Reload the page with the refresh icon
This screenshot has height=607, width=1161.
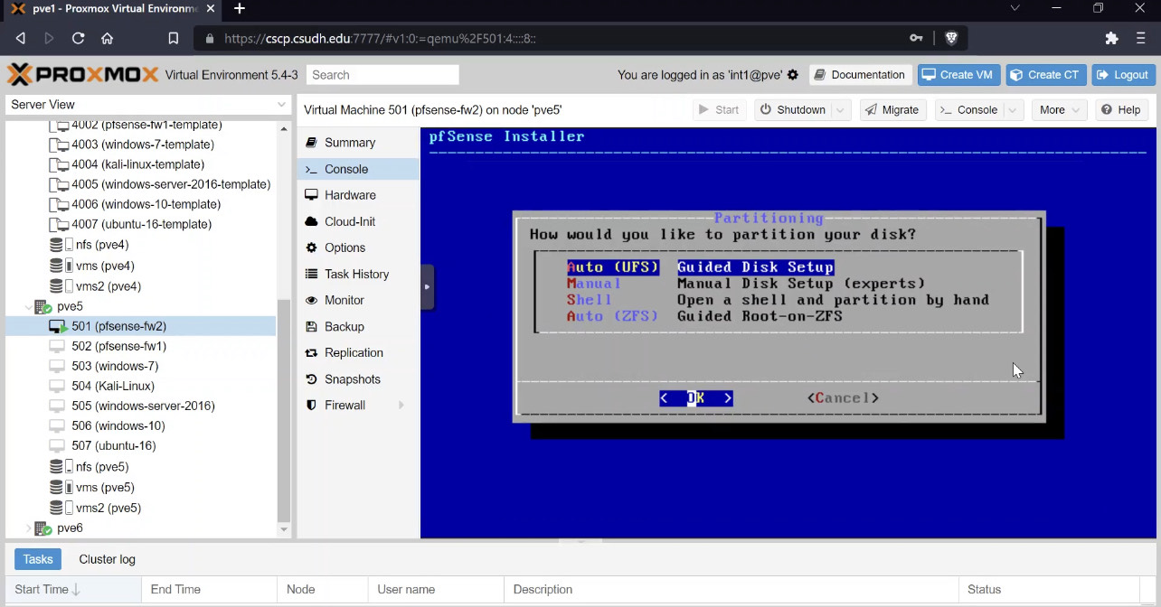tap(78, 38)
